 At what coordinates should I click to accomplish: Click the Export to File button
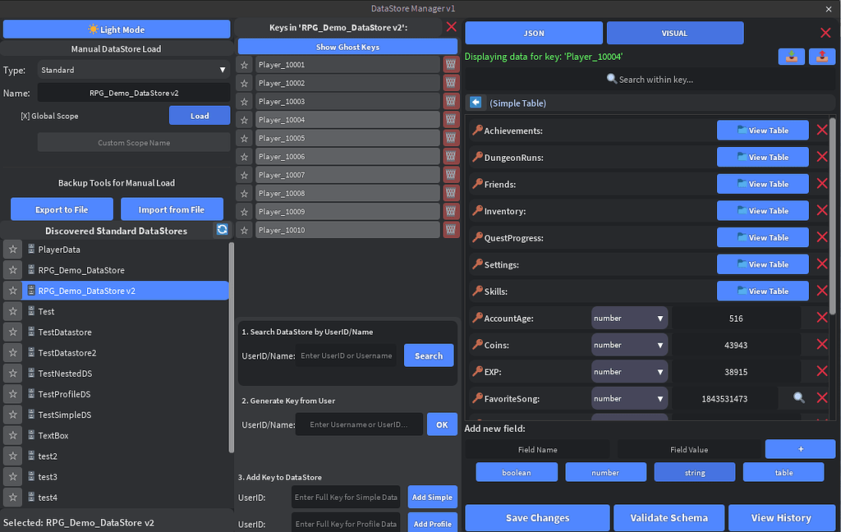(x=62, y=209)
